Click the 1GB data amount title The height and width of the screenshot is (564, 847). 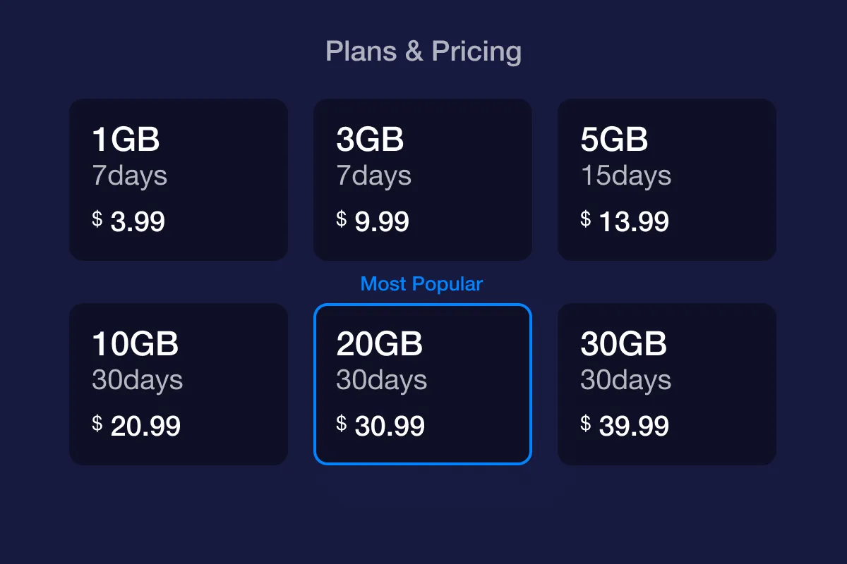[x=126, y=140]
